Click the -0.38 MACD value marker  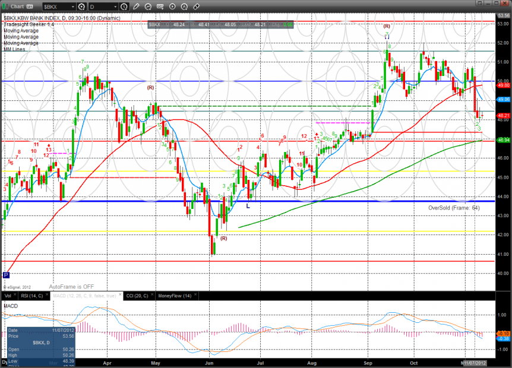click(x=503, y=339)
